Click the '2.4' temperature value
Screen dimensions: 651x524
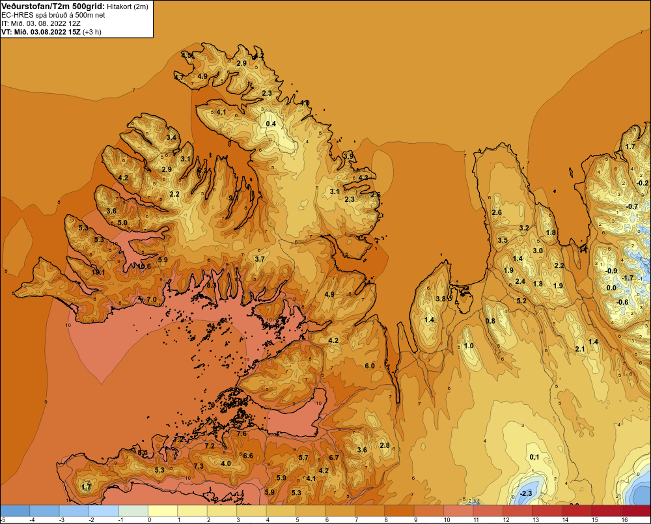coord(520,281)
